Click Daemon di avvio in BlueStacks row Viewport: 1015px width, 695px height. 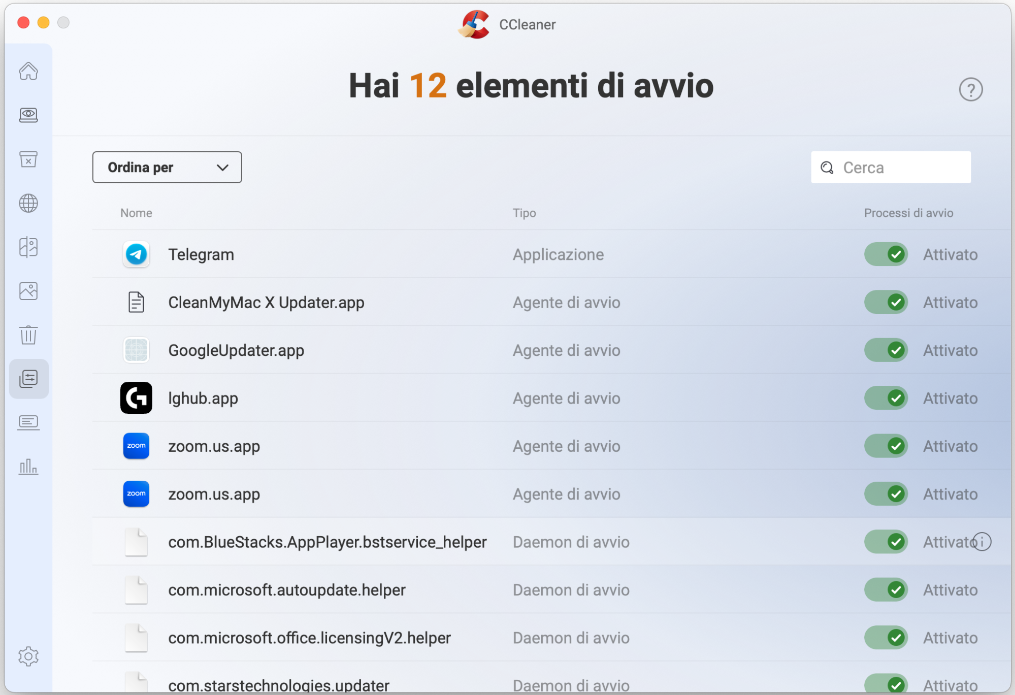coord(571,542)
